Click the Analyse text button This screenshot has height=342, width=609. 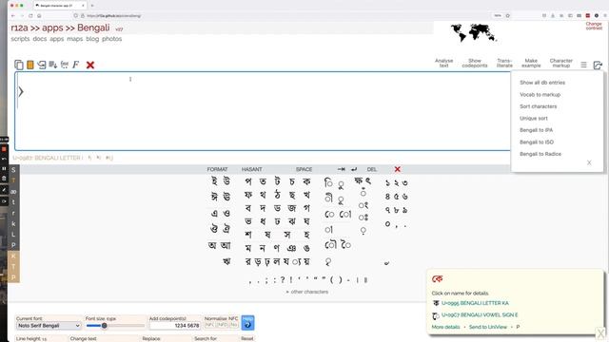coord(444,64)
